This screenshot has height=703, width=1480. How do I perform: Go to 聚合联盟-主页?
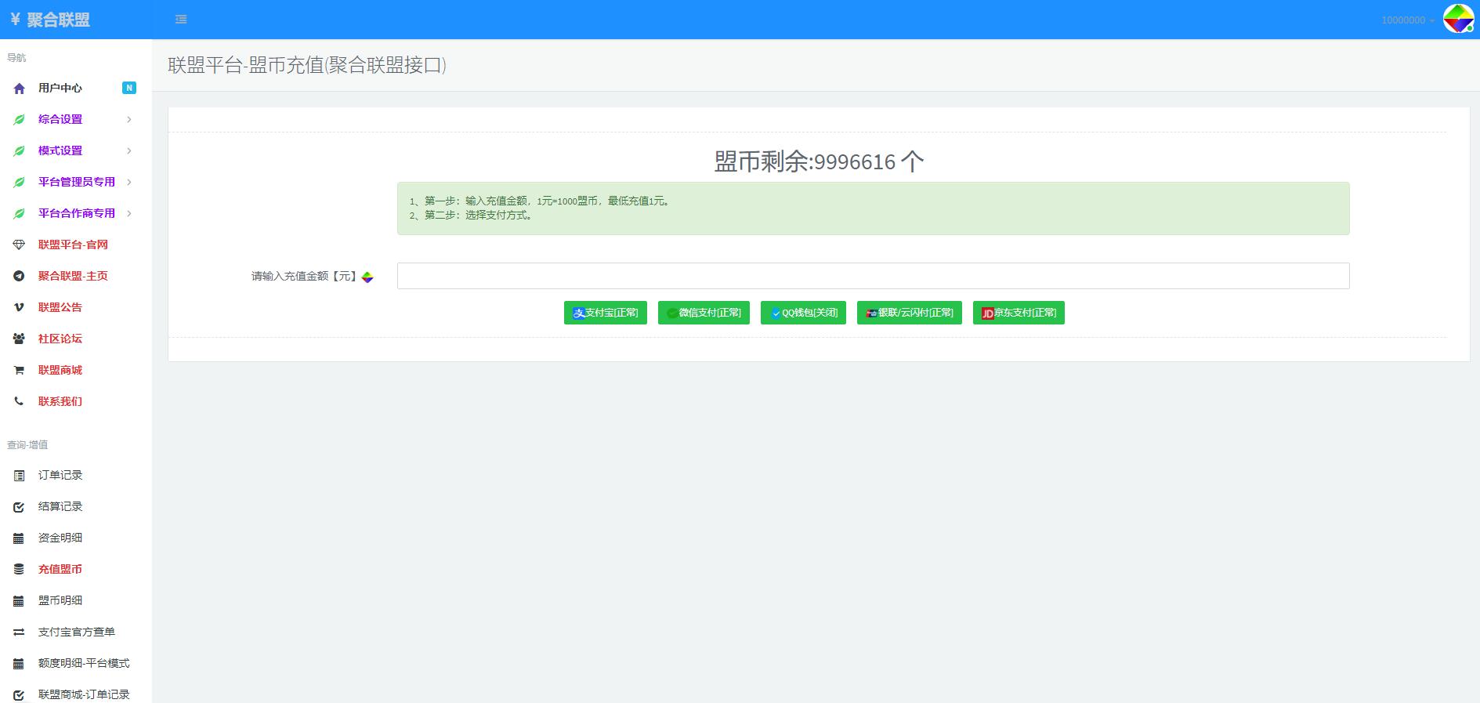73,276
